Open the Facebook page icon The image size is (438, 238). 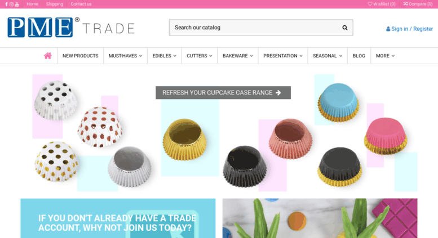[6, 4]
